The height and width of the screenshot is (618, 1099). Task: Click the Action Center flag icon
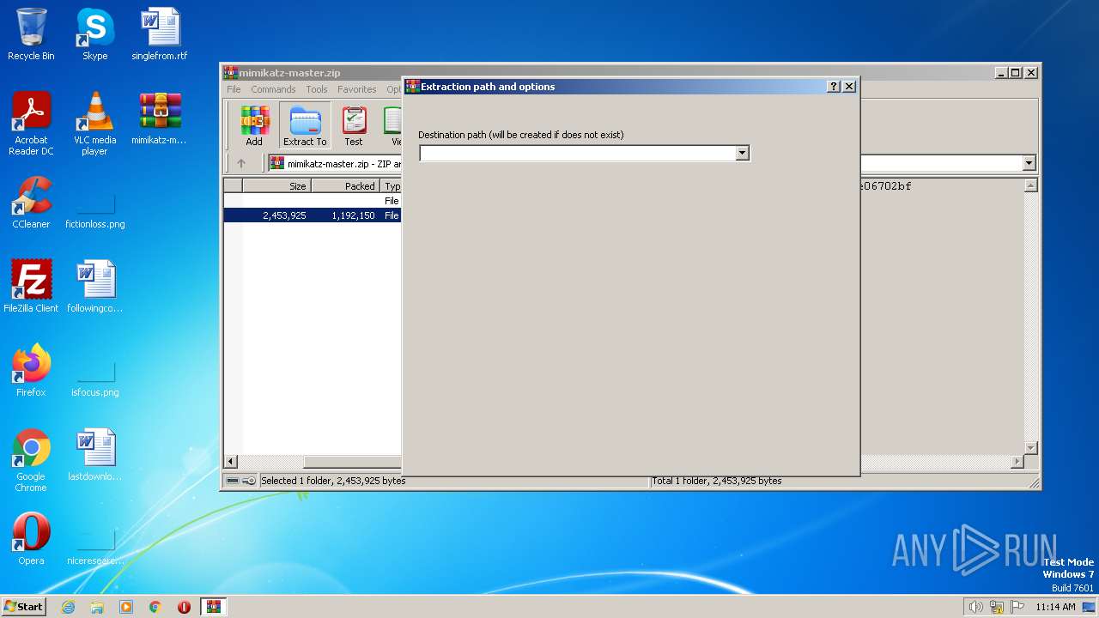click(1017, 607)
